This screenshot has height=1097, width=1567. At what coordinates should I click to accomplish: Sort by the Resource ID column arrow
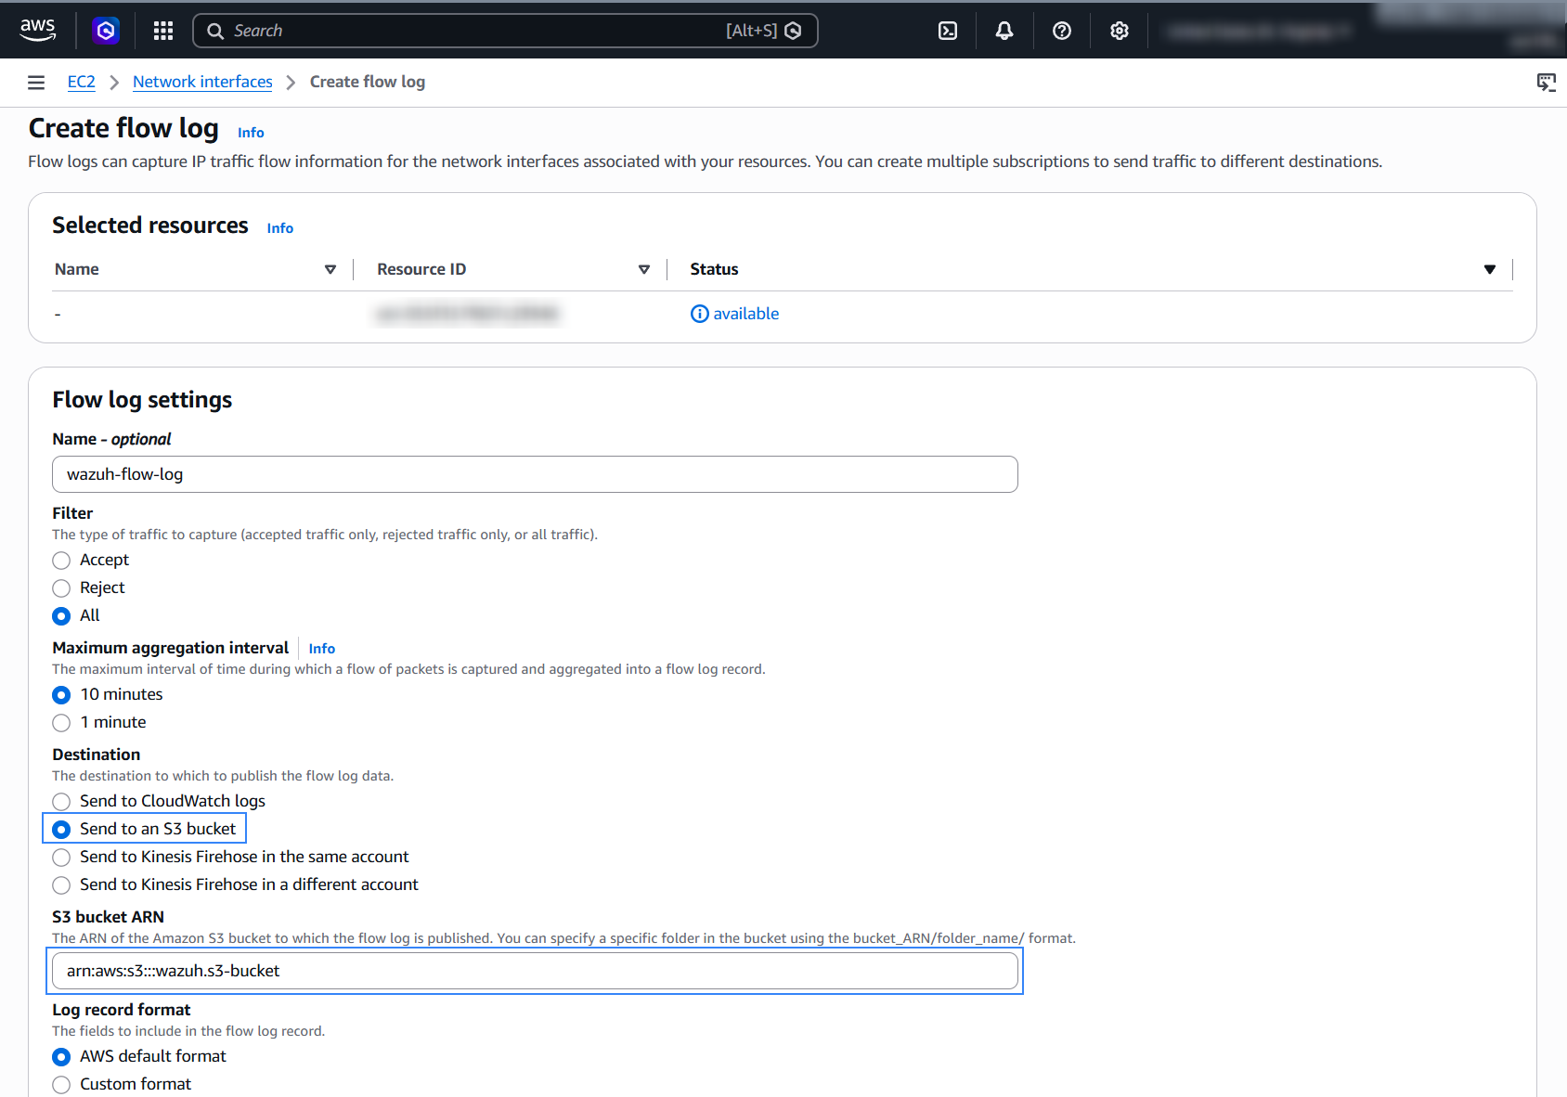click(643, 269)
